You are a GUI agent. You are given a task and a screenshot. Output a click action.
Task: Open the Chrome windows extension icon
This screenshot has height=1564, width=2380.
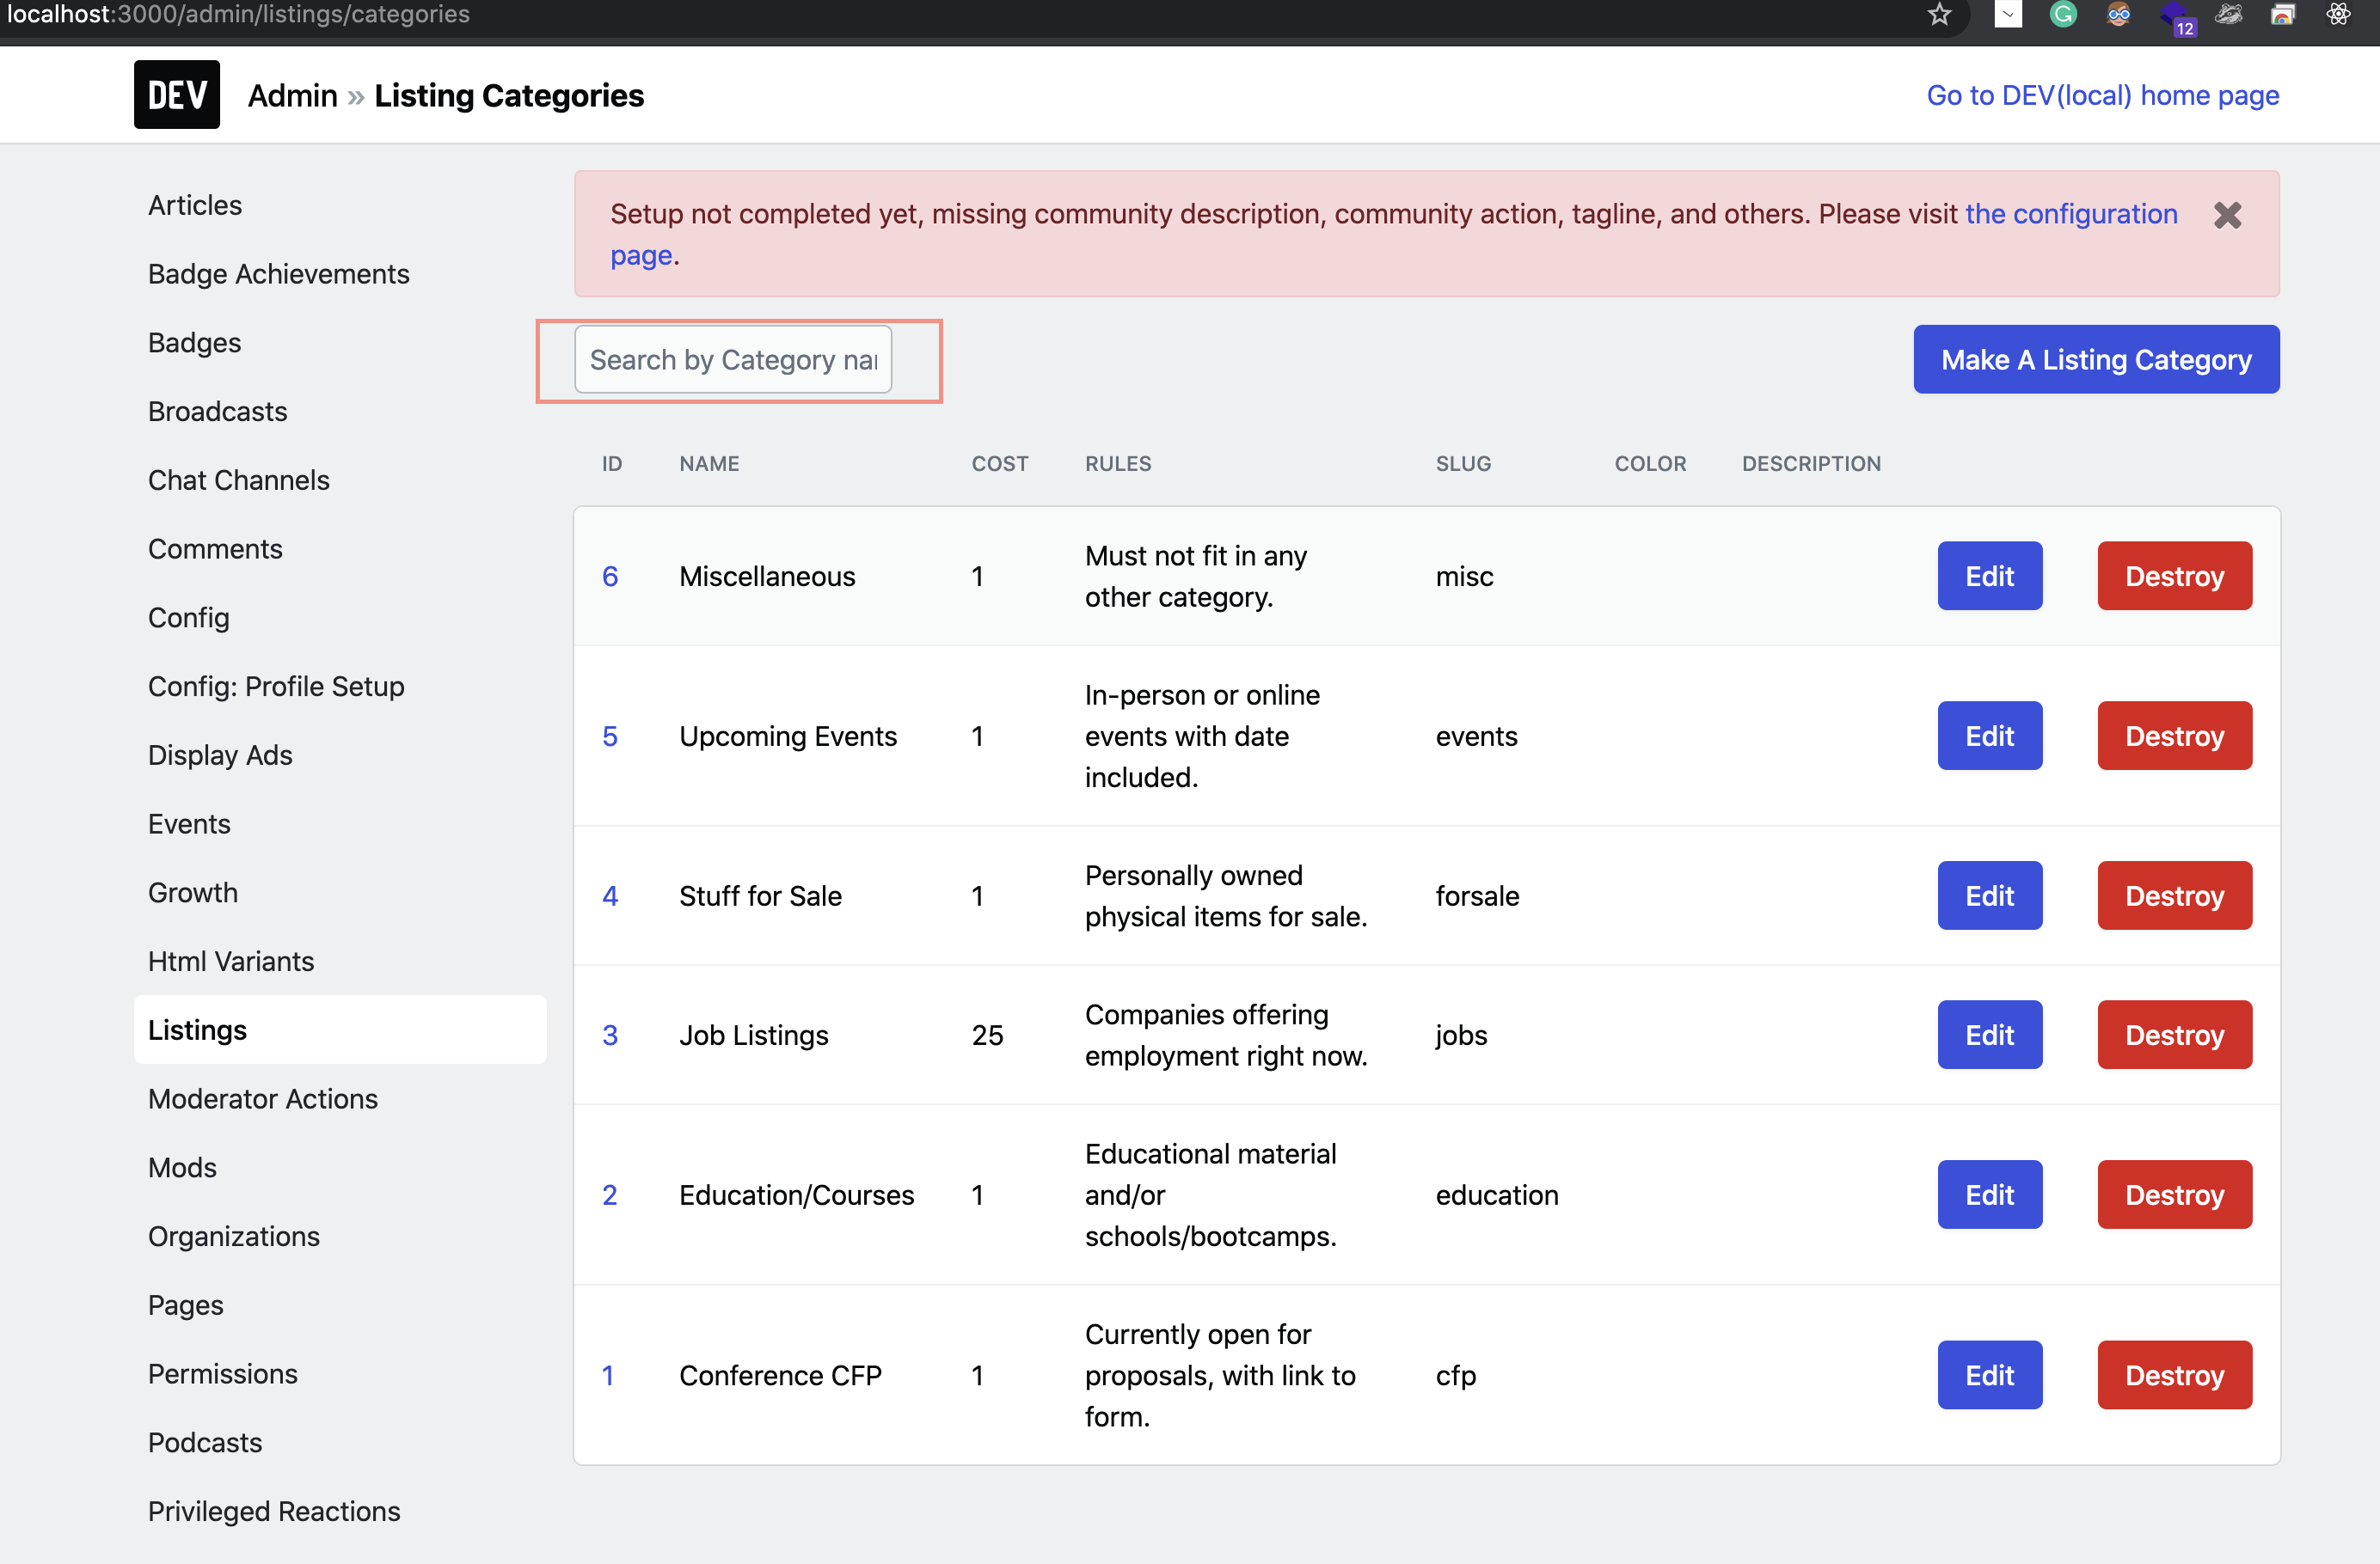pos(2282,15)
